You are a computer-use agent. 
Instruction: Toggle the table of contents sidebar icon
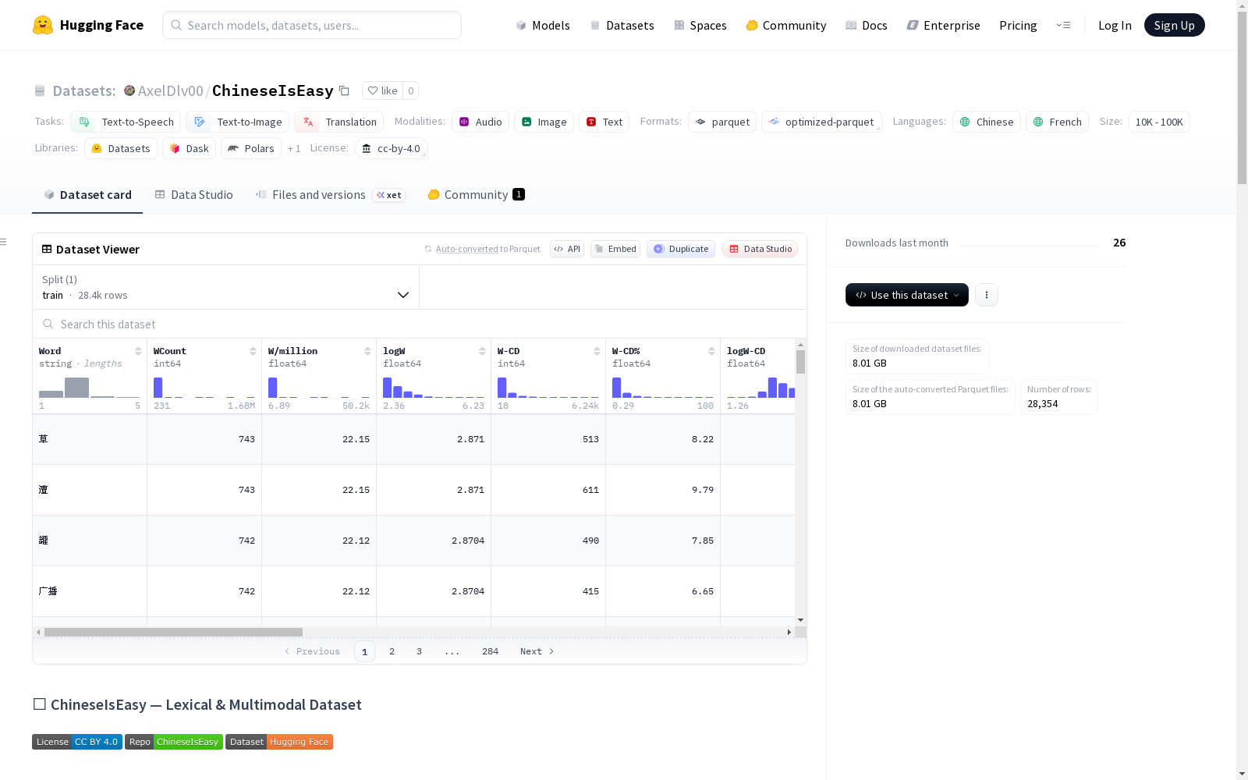(3, 242)
